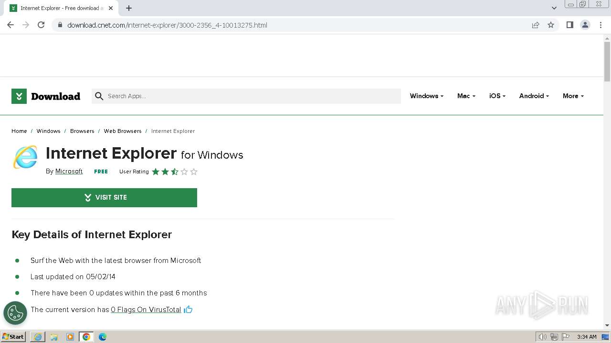
Task: Expand the Android menu dropdown
Action: pos(534,96)
